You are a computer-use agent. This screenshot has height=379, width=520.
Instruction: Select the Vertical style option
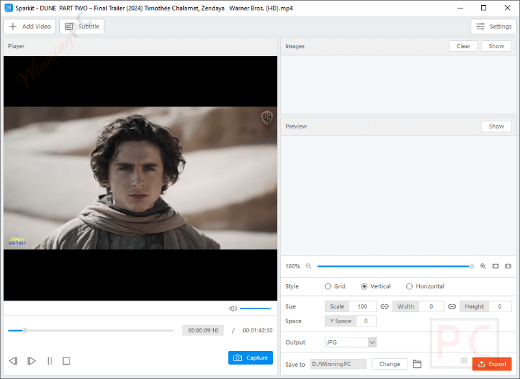pyautogui.click(x=376, y=286)
